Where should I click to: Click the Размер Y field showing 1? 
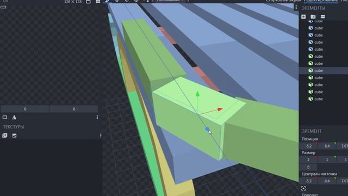(x=327, y=160)
